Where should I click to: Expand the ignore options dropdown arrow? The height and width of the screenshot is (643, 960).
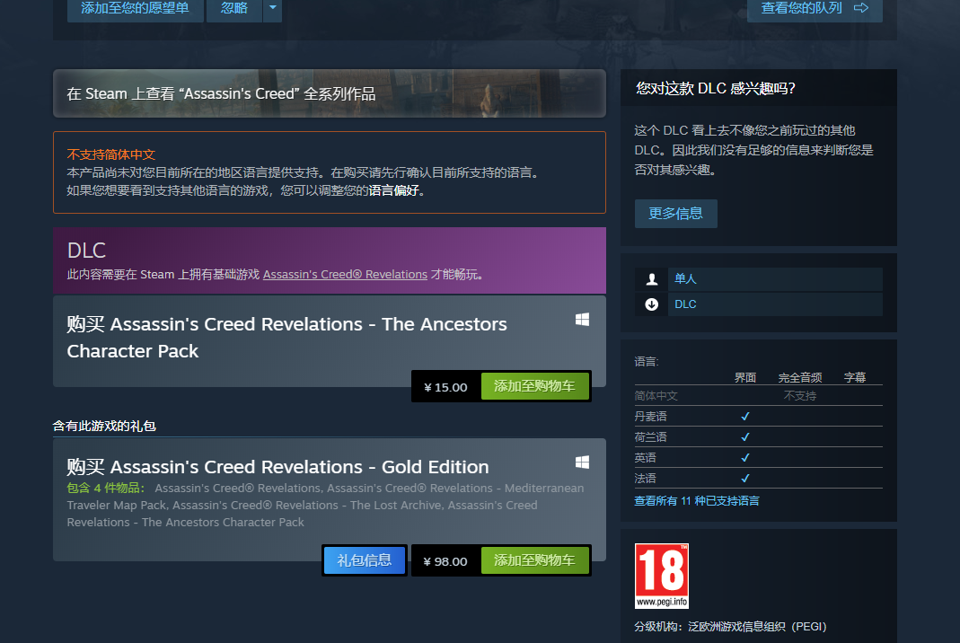[x=272, y=8]
